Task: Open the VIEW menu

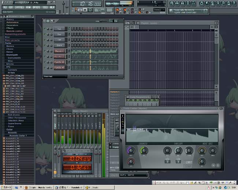Action: pyautogui.click(x=28, y=7)
